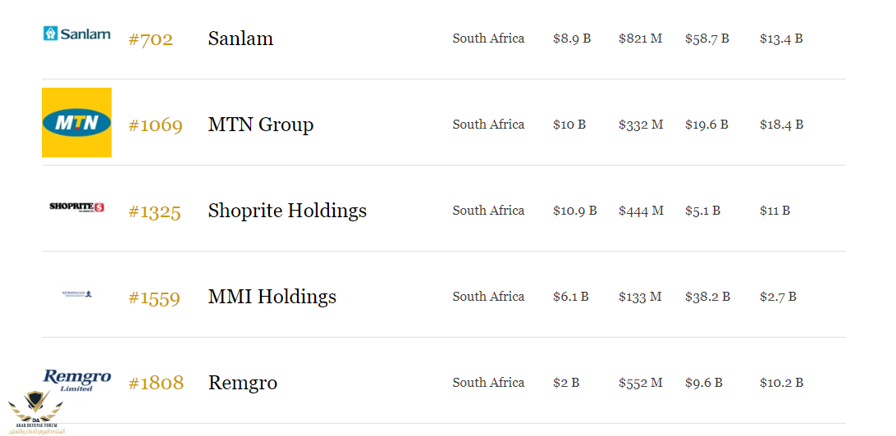Open the Sanlam company name link

(x=240, y=39)
